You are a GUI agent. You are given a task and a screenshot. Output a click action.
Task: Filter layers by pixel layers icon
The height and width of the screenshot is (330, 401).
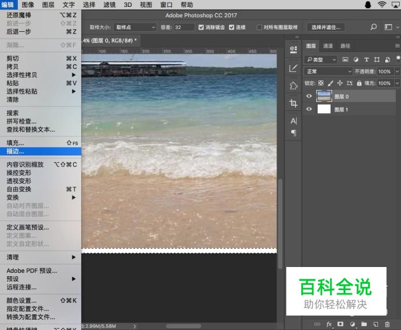coord(345,60)
